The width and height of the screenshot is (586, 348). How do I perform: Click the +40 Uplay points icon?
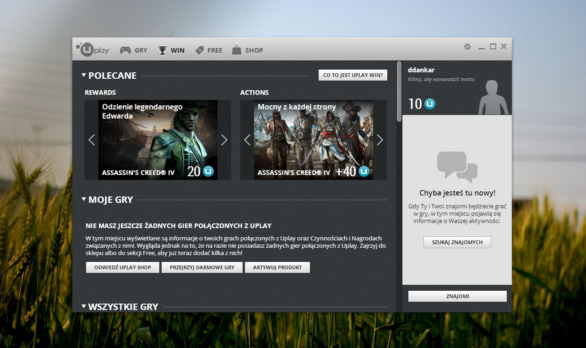[x=364, y=172]
